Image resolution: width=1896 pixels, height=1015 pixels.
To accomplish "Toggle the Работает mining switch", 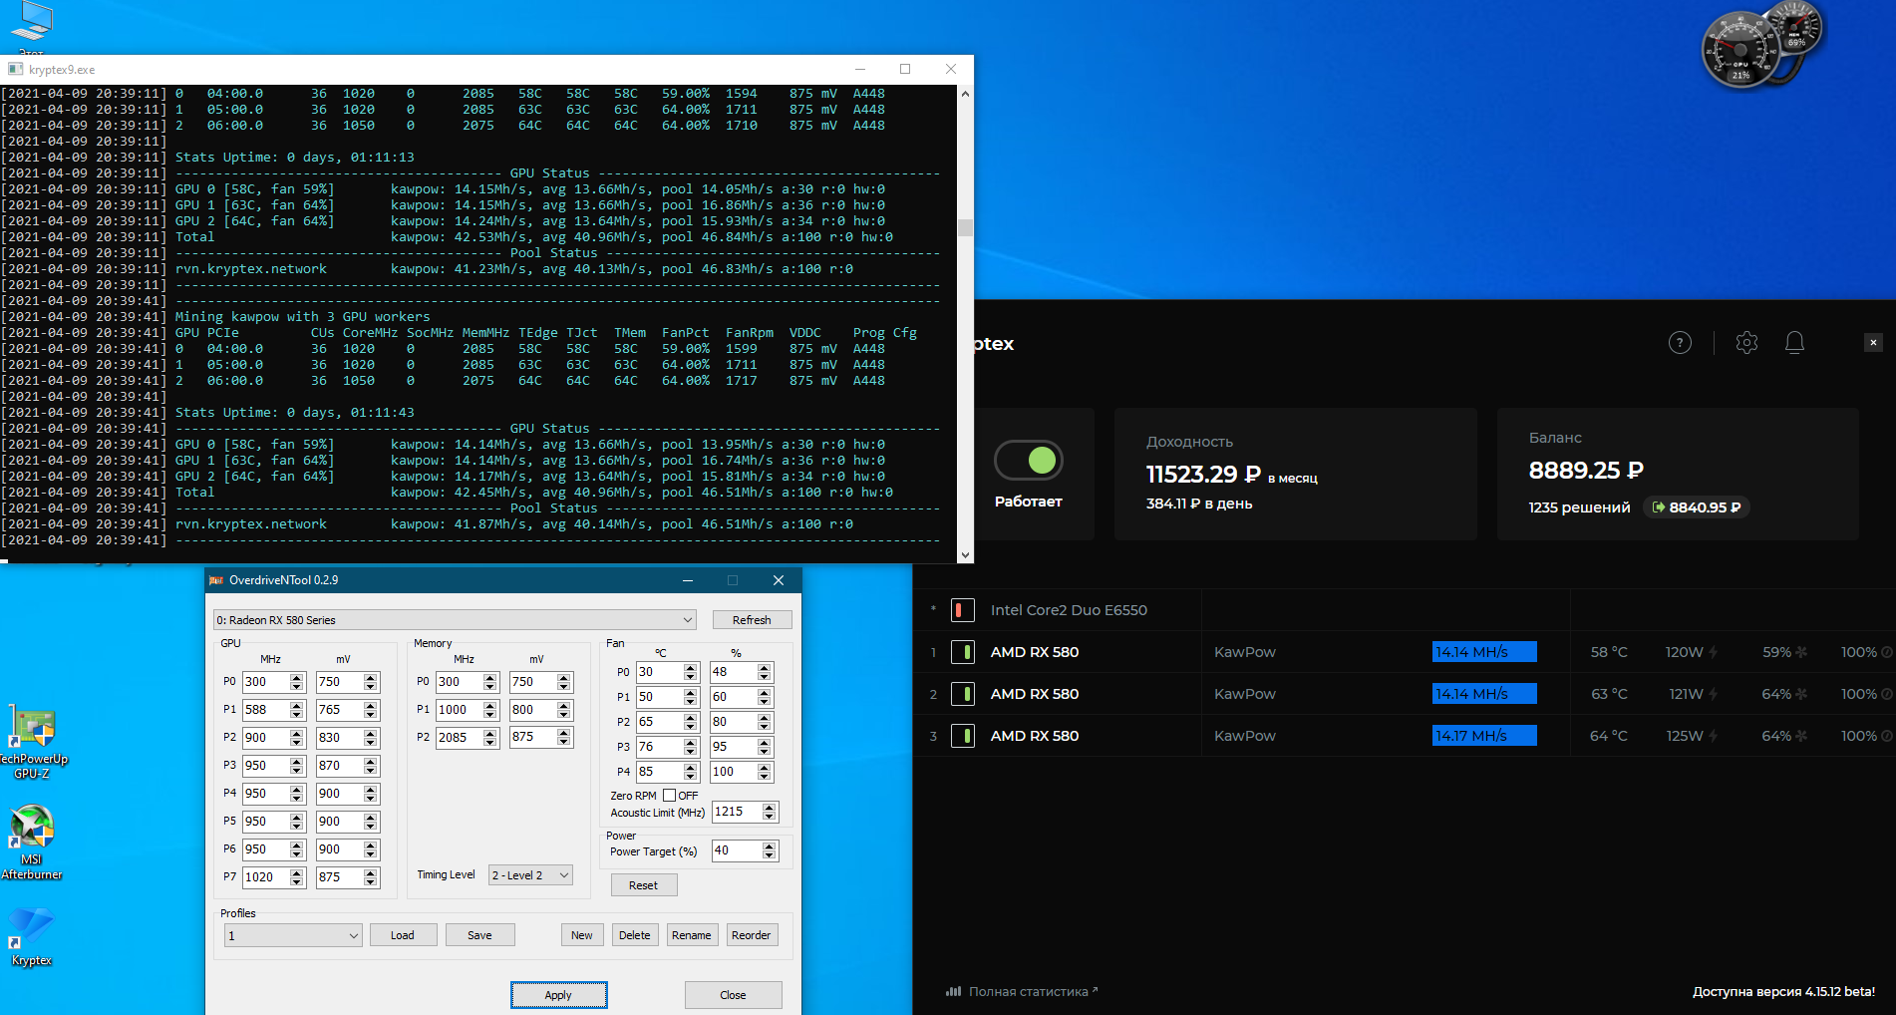I will pos(1029,461).
